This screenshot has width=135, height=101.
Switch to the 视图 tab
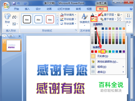[89, 9]
